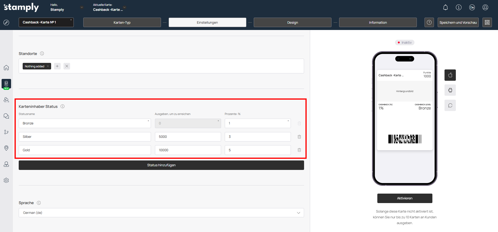Remove the Nothing added location tag
This screenshot has height=232, width=498.
click(x=48, y=66)
